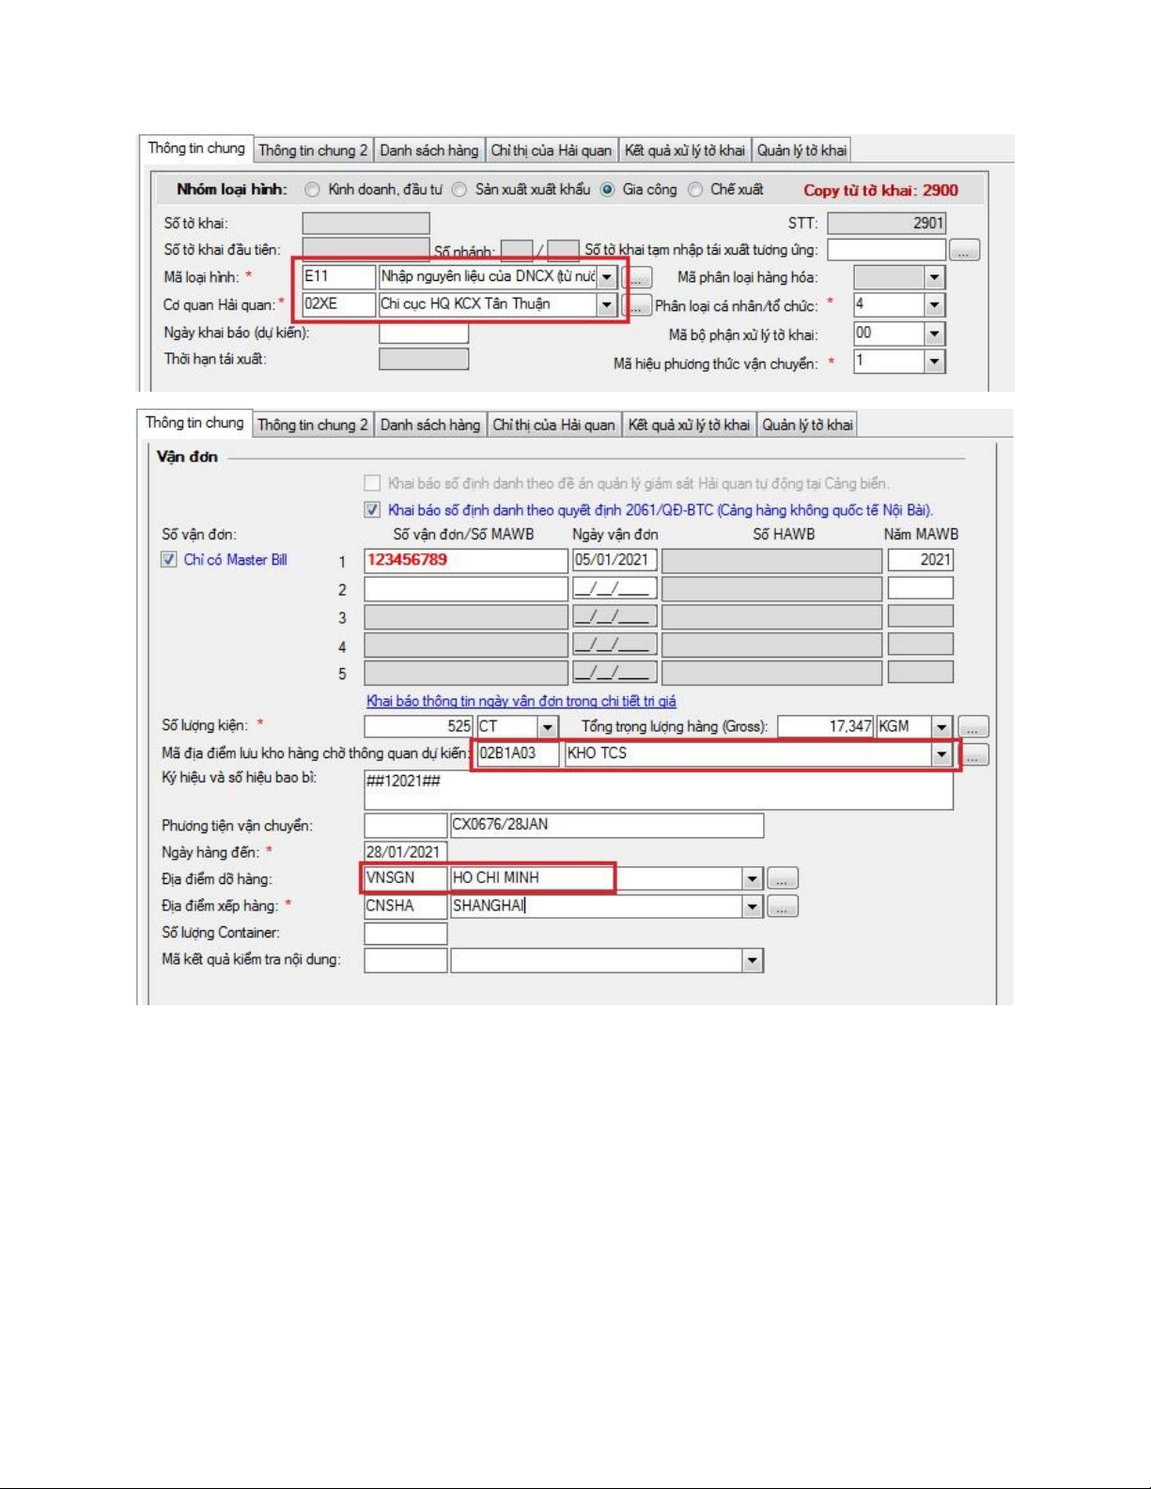Open the Cơ quan Hải quan dropdown
The height and width of the screenshot is (1489, 1151).
pos(607,304)
